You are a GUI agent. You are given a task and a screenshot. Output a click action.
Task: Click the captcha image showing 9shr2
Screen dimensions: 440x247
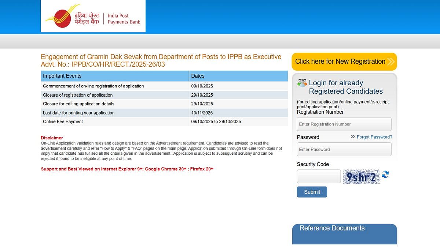[x=361, y=177]
